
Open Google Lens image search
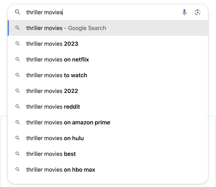(198, 12)
